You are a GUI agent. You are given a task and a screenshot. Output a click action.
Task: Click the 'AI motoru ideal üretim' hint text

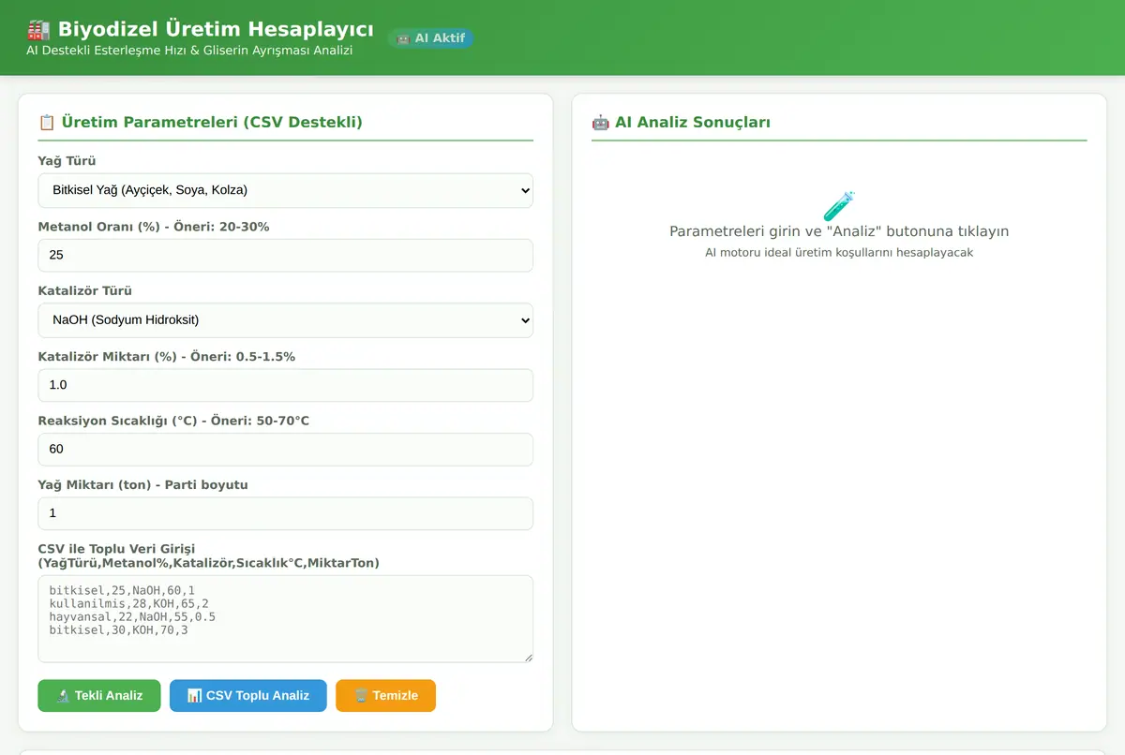(839, 253)
